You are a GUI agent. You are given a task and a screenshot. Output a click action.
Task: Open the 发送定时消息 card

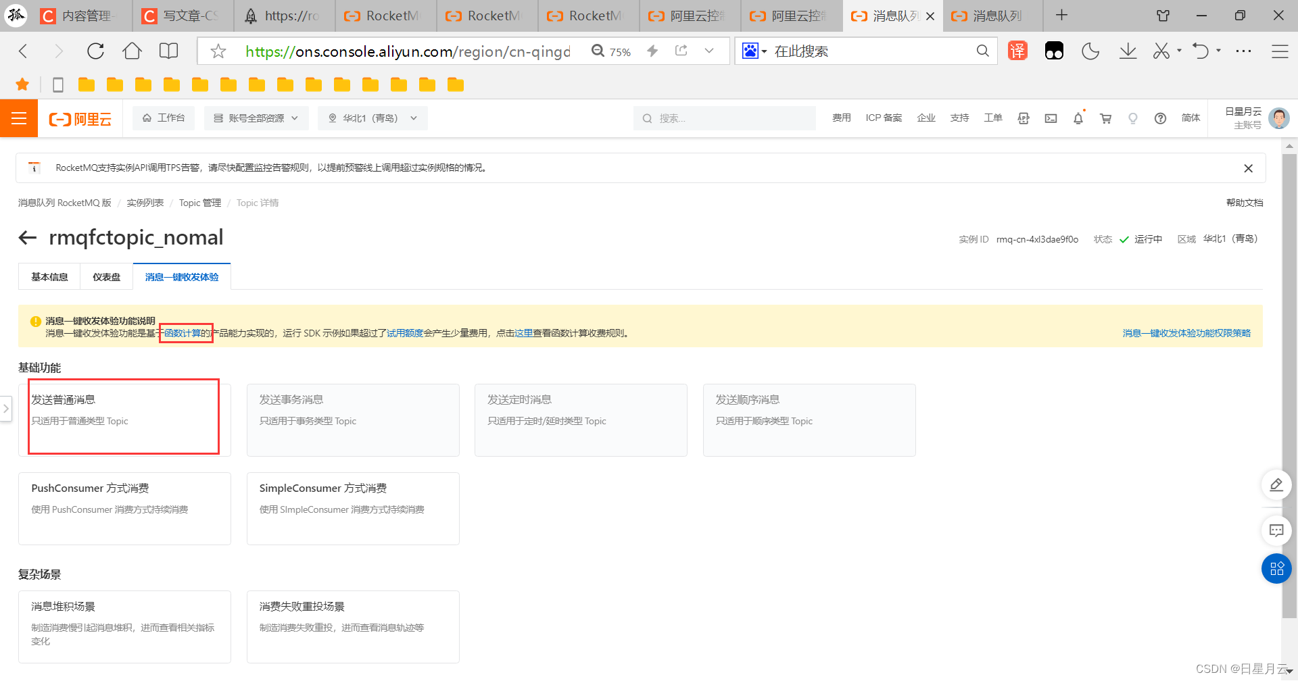pyautogui.click(x=581, y=420)
